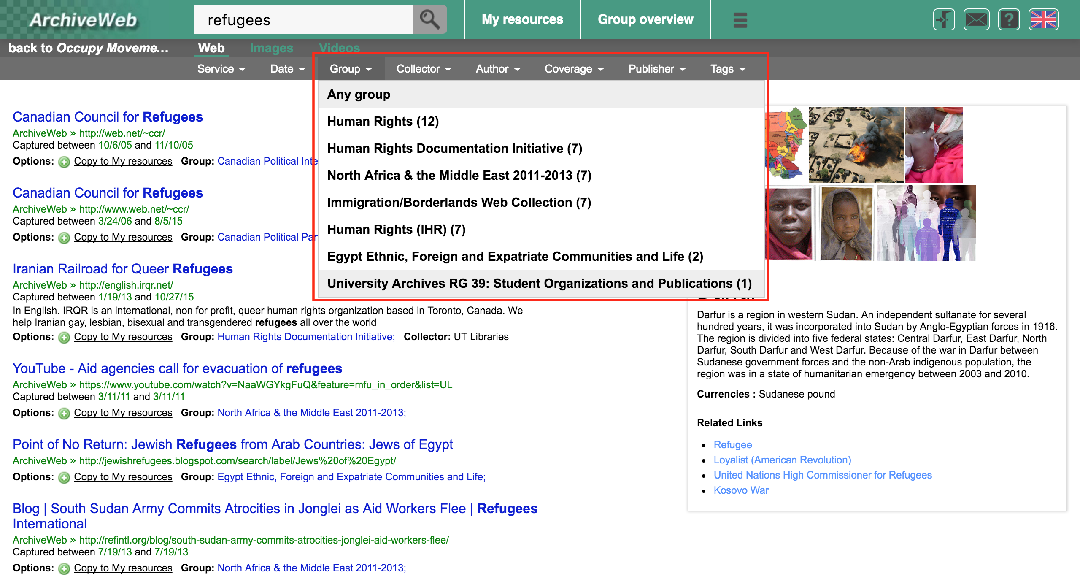Viewport: 1080px width, 579px height.
Task: Expand the Collector filter dropdown
Action: tap(424, 69)
